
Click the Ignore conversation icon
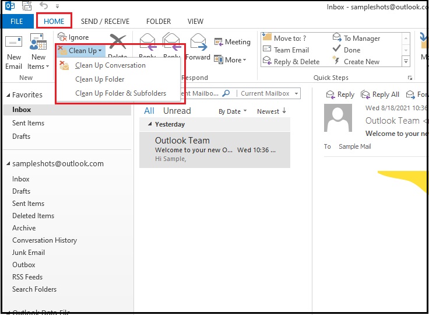pos(62,37)
